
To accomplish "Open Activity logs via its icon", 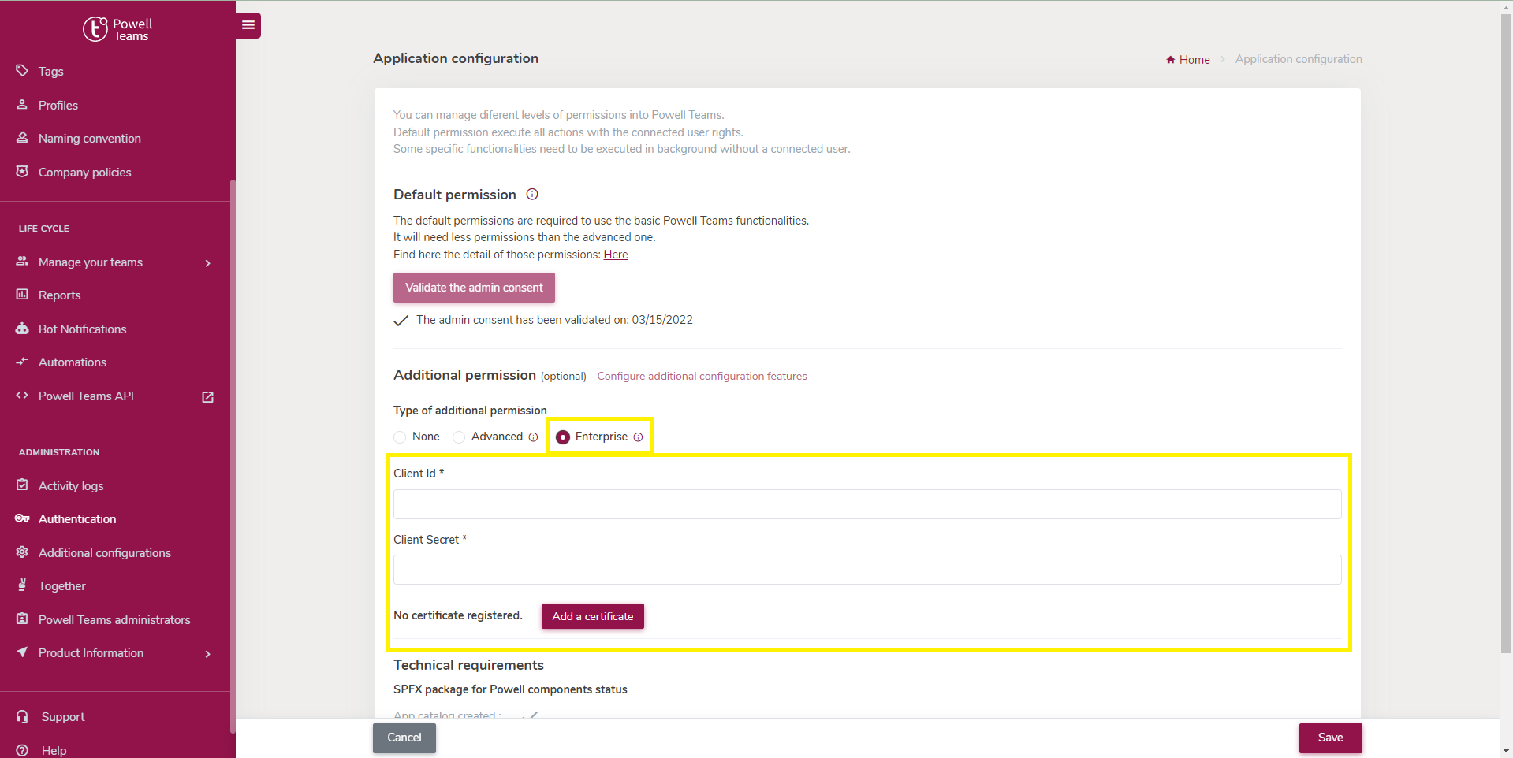I will (22, 485).
